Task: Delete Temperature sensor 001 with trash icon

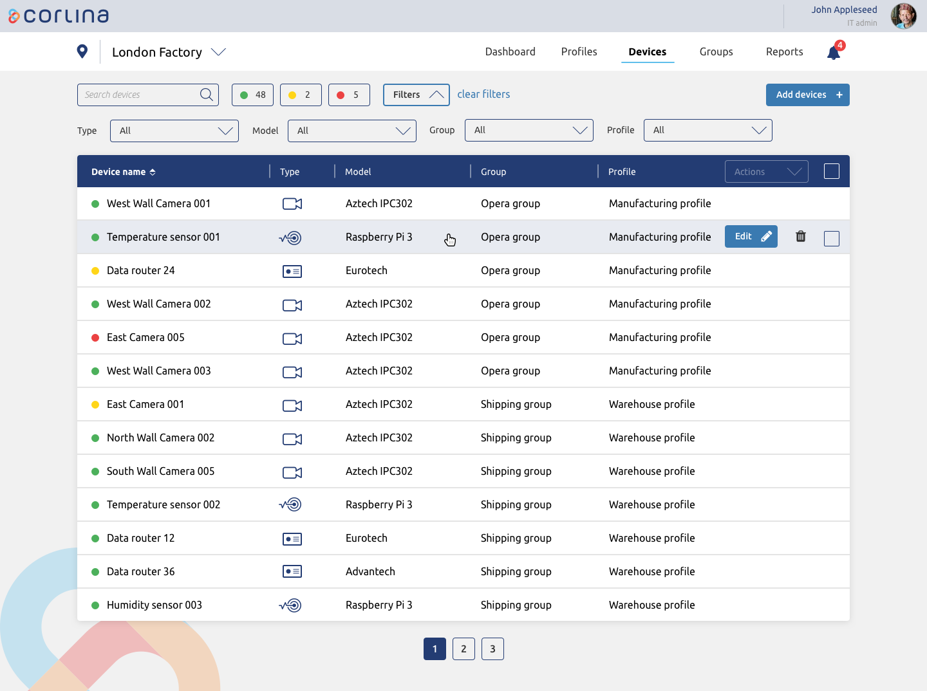Action: [x=801, y=236]
